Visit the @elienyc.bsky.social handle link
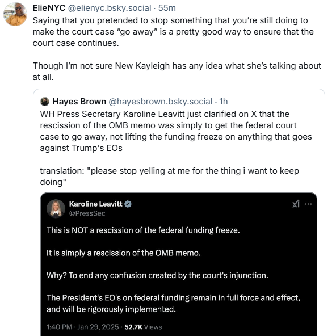This screenshot has width=336, height=336. point(110,8)
